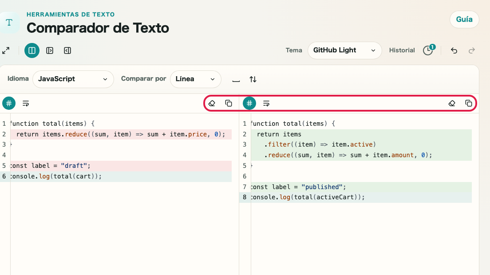Click right editor first line function total(items)
The height and width of the screenshot is (275, 490).
(361, 124)
